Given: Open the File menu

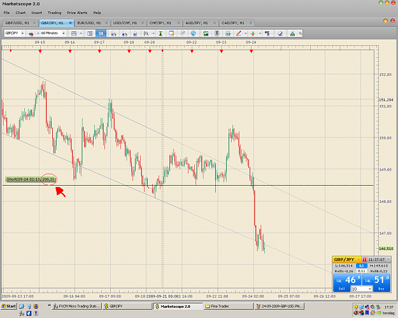Looking at the screenshot, I should click(6, 13).
